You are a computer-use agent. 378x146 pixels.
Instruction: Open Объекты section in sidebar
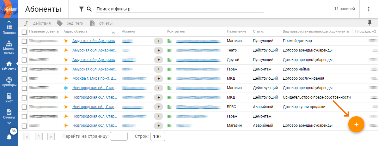(9, 66)
